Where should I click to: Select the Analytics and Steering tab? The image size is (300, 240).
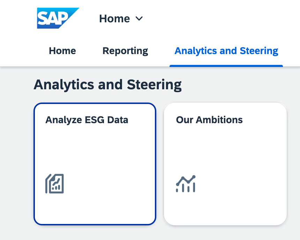[226, 51]
